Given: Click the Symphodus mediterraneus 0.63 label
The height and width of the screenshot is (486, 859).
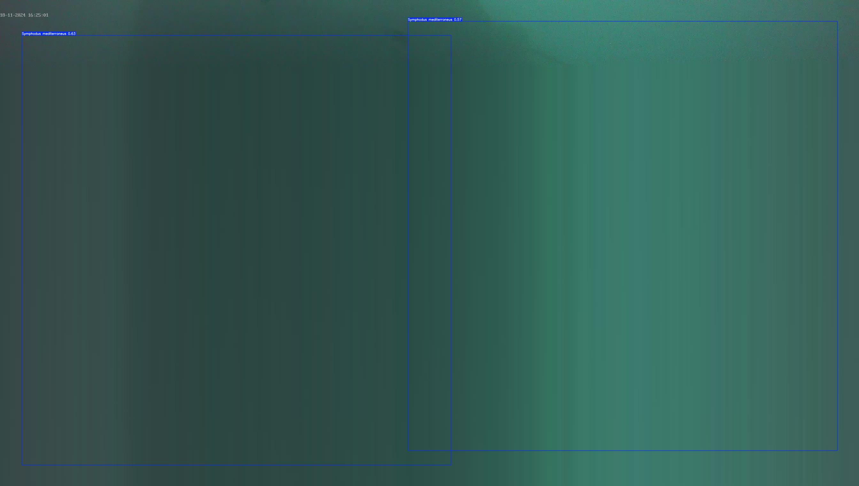Looking at the screenshot, I should coord(49,34).
